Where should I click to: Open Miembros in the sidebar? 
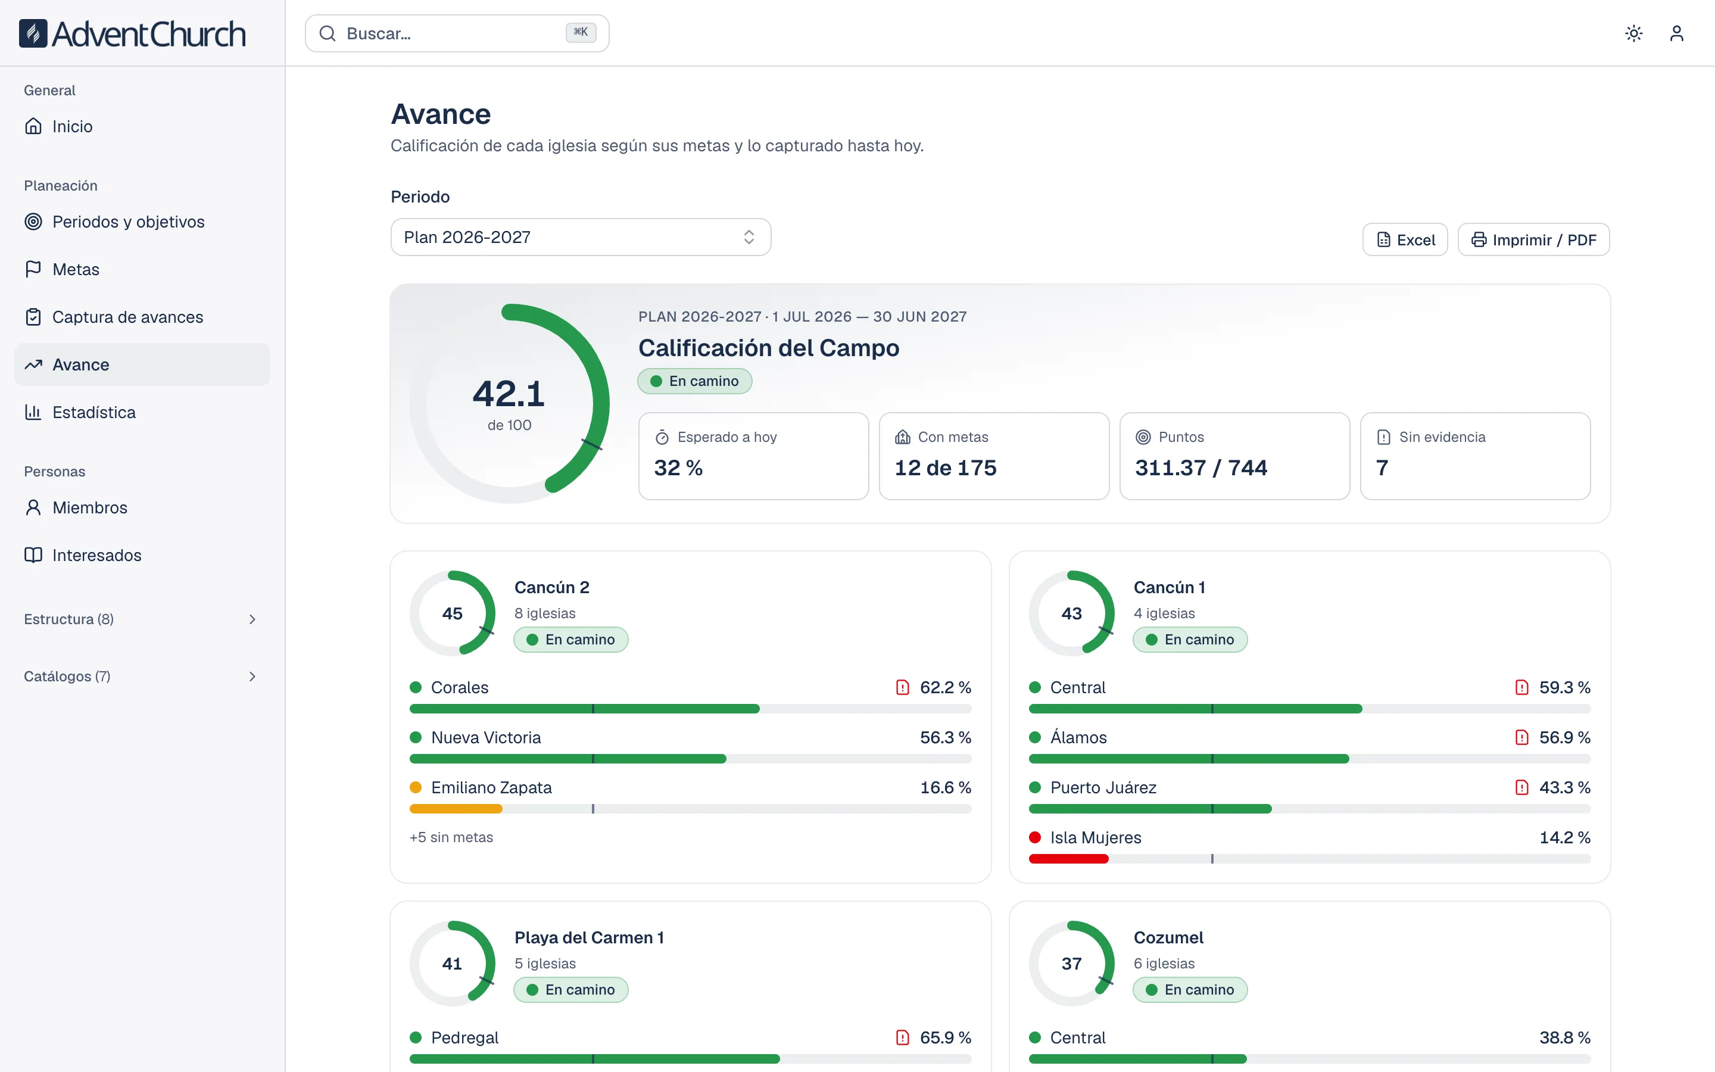[142, 507]
